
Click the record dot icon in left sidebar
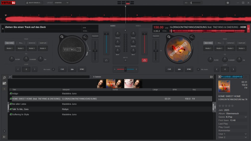point(4,131)
